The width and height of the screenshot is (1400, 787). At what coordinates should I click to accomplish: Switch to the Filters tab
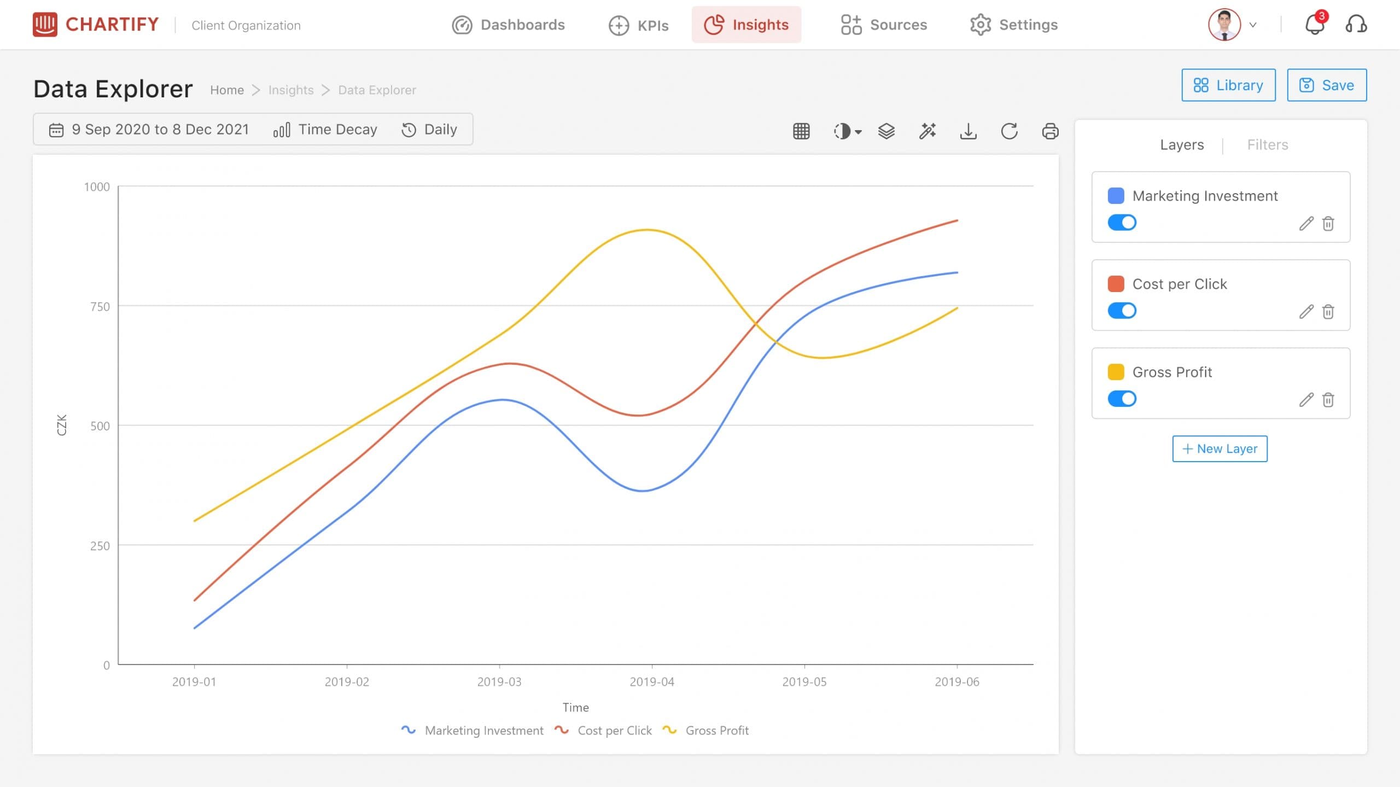1268,144
